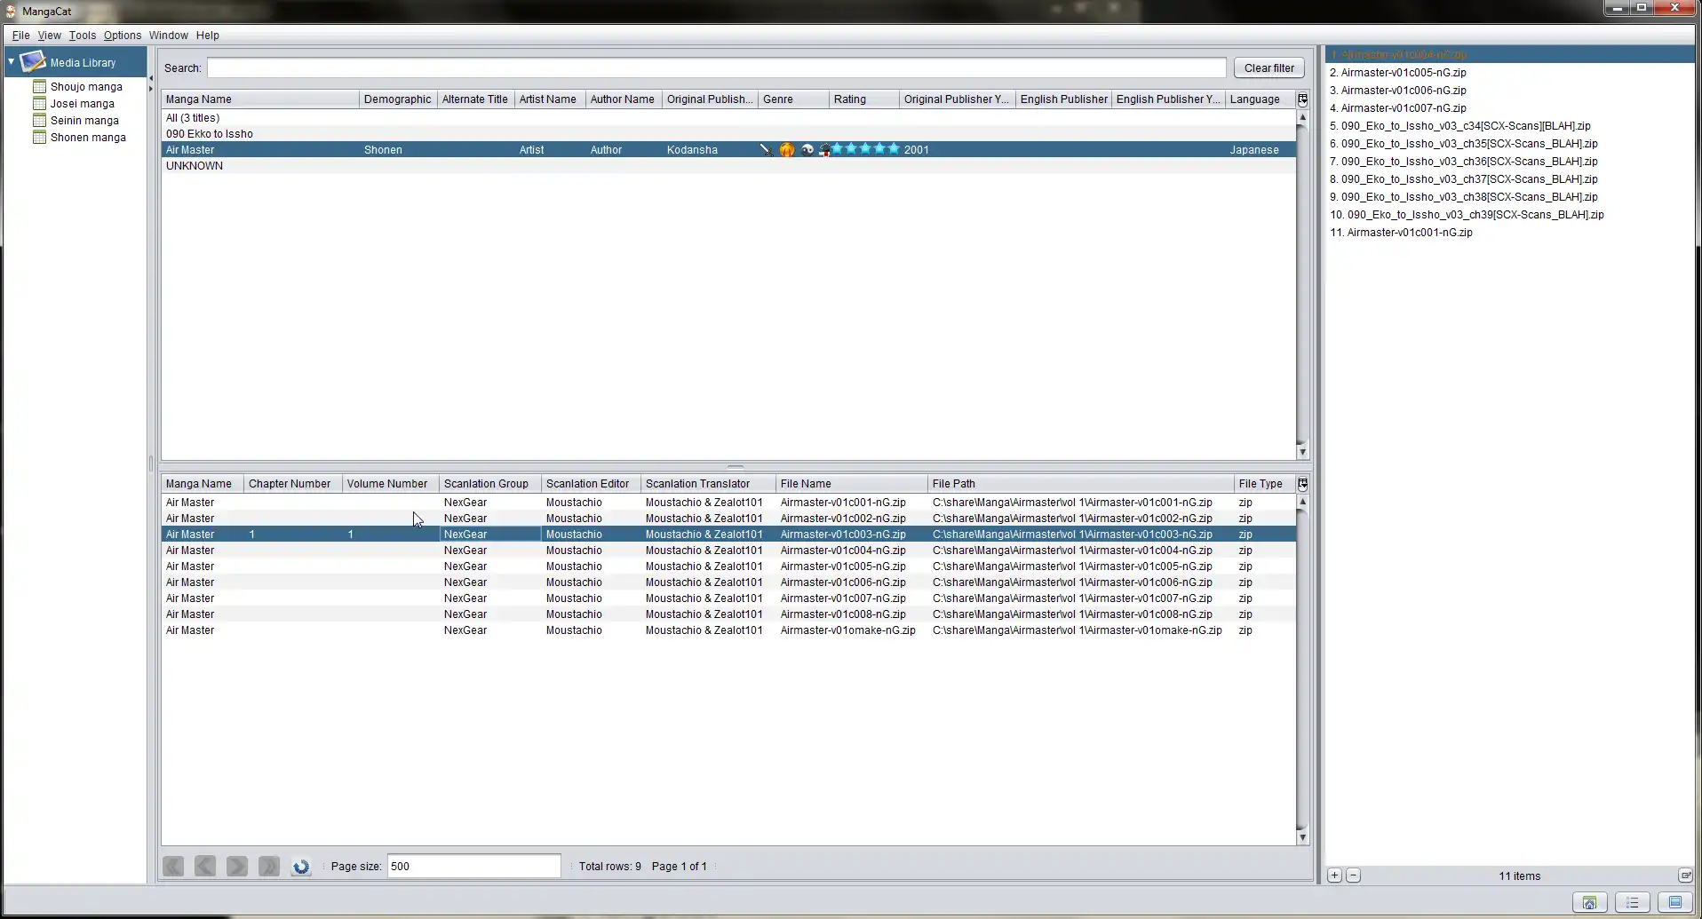This screenshot has height=919, width=1702.
Task: Open column chooser of chapter table
Action: click(1302, 484)
